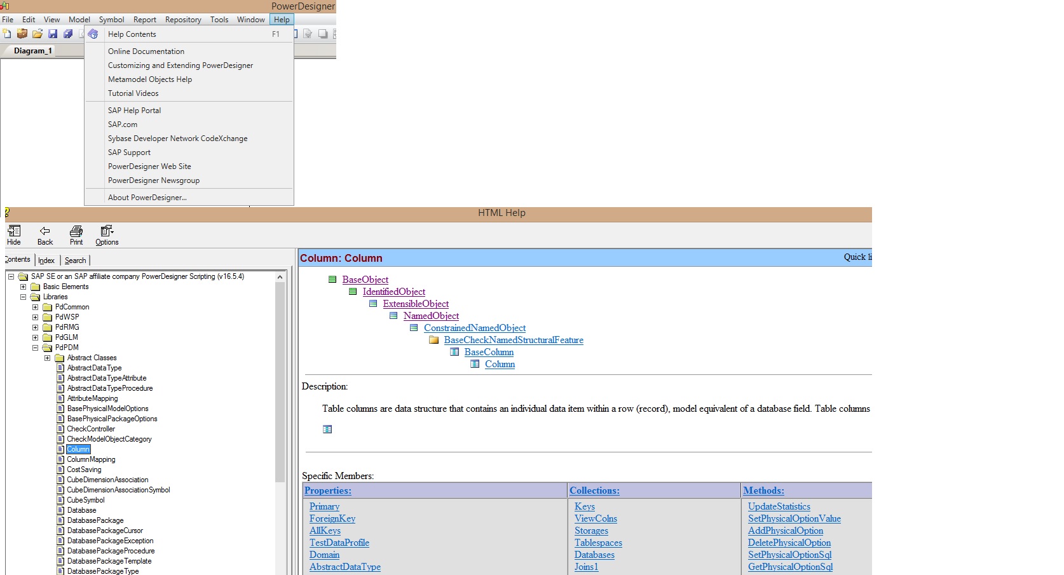Viewport: 1064px width, 575px height.
Task: Collapse the PdPDM library node
Action: (35, 348)
